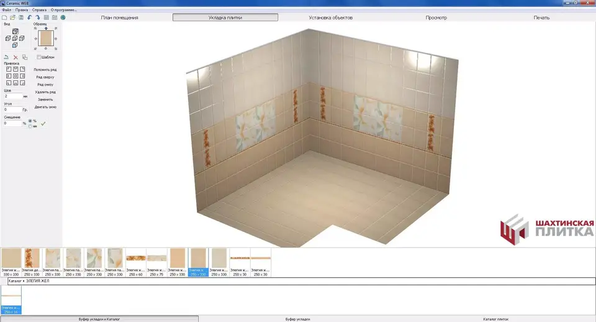Select the Буфер укладки bottom tab
596x322 pixels.
pos(297,319)
